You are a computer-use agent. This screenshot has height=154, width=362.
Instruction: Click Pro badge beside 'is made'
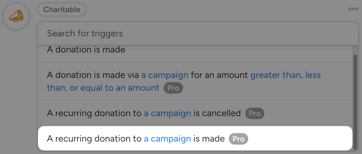coord(238,139)
